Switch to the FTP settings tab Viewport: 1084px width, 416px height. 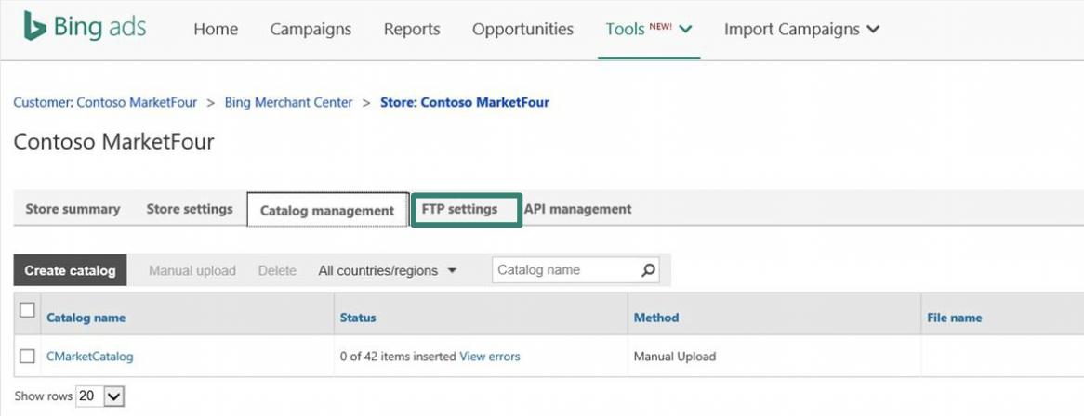460,209
